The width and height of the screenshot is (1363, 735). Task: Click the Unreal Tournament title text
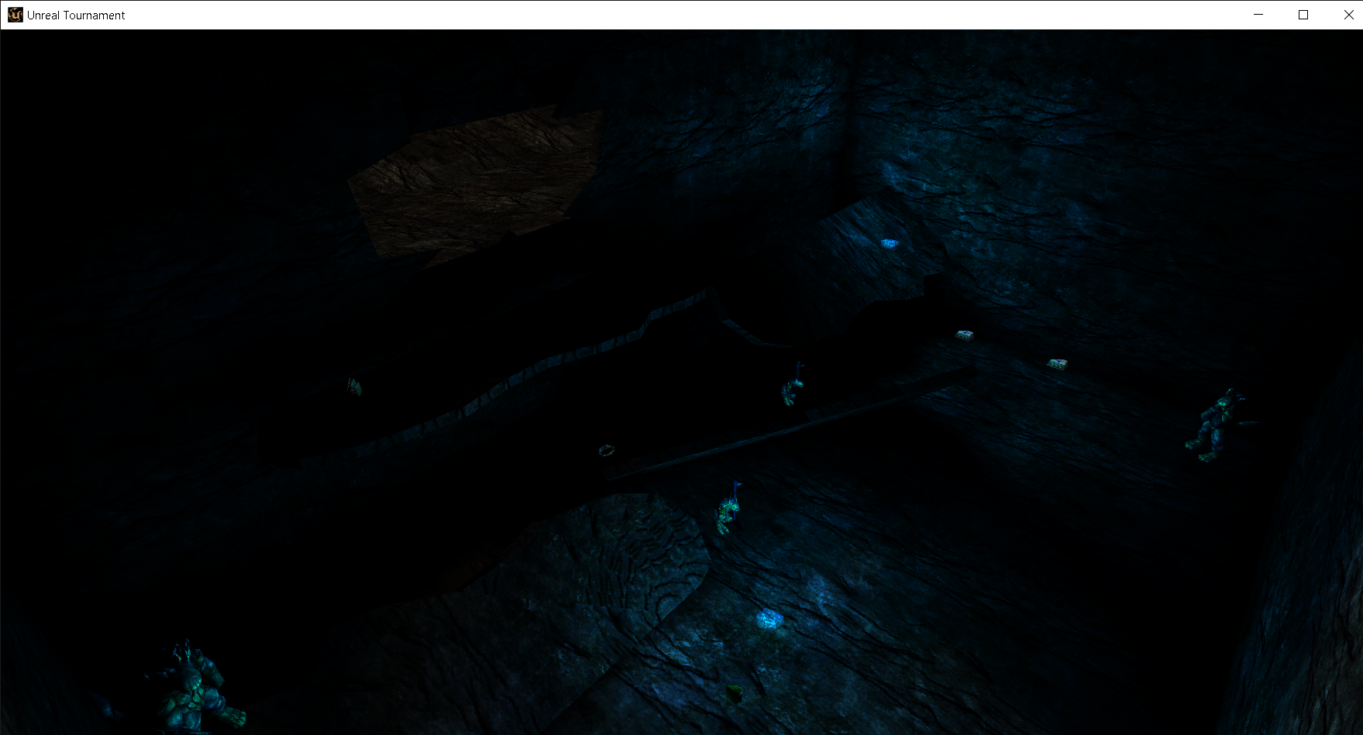[75, 15]
